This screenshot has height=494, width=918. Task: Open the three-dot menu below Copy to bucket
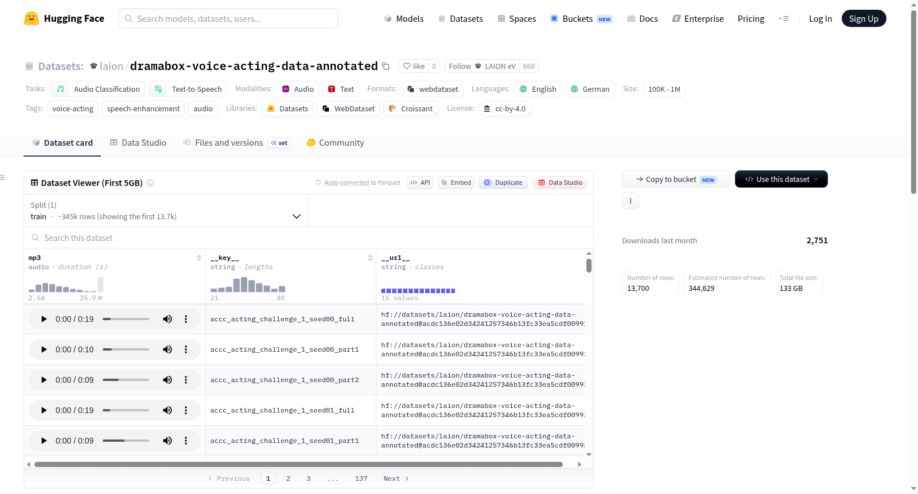(631, 201)
